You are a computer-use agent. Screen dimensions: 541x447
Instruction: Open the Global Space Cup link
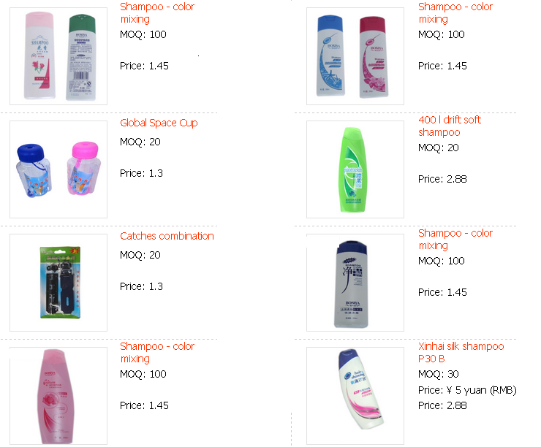click(159, 123)
